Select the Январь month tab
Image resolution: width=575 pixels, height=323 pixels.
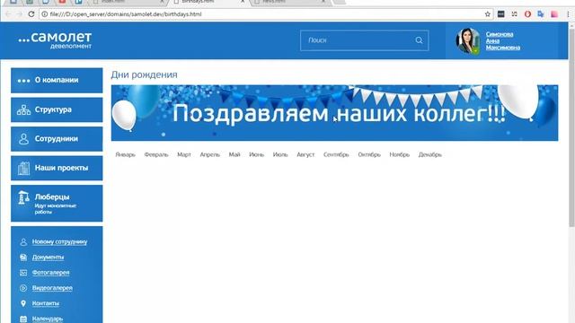[x=125, y=154]
